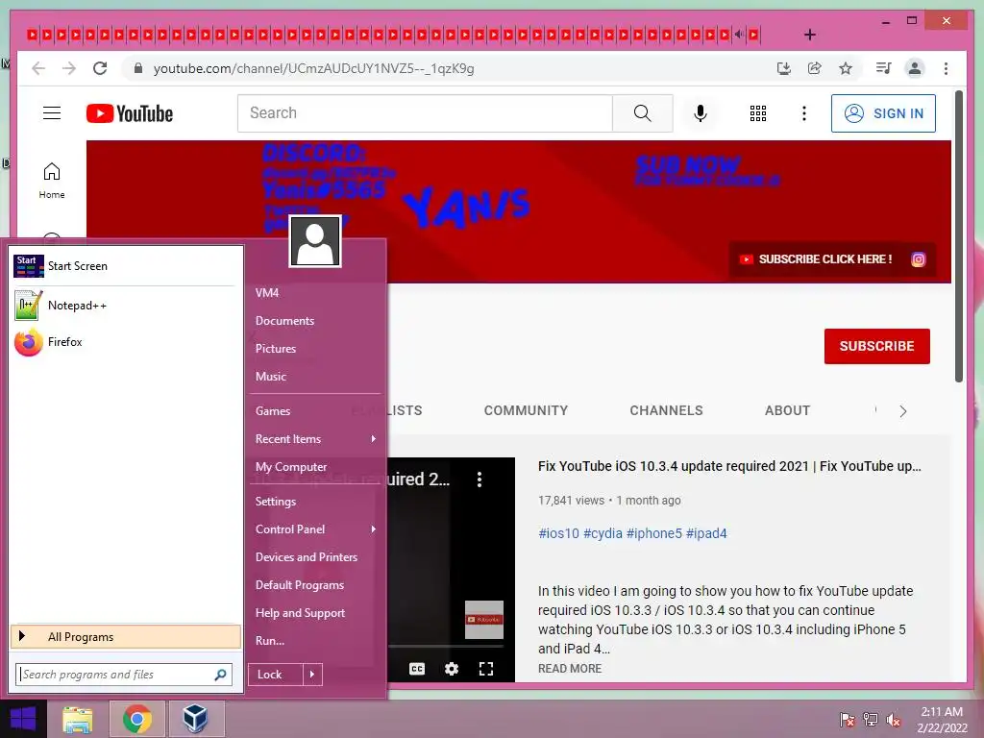Toggle closed captions on the video player
Viewport: 984px width, 738px height.
(x=417, y=669)
